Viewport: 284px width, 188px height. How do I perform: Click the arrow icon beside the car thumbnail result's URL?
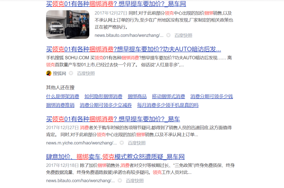pos(168,35)
